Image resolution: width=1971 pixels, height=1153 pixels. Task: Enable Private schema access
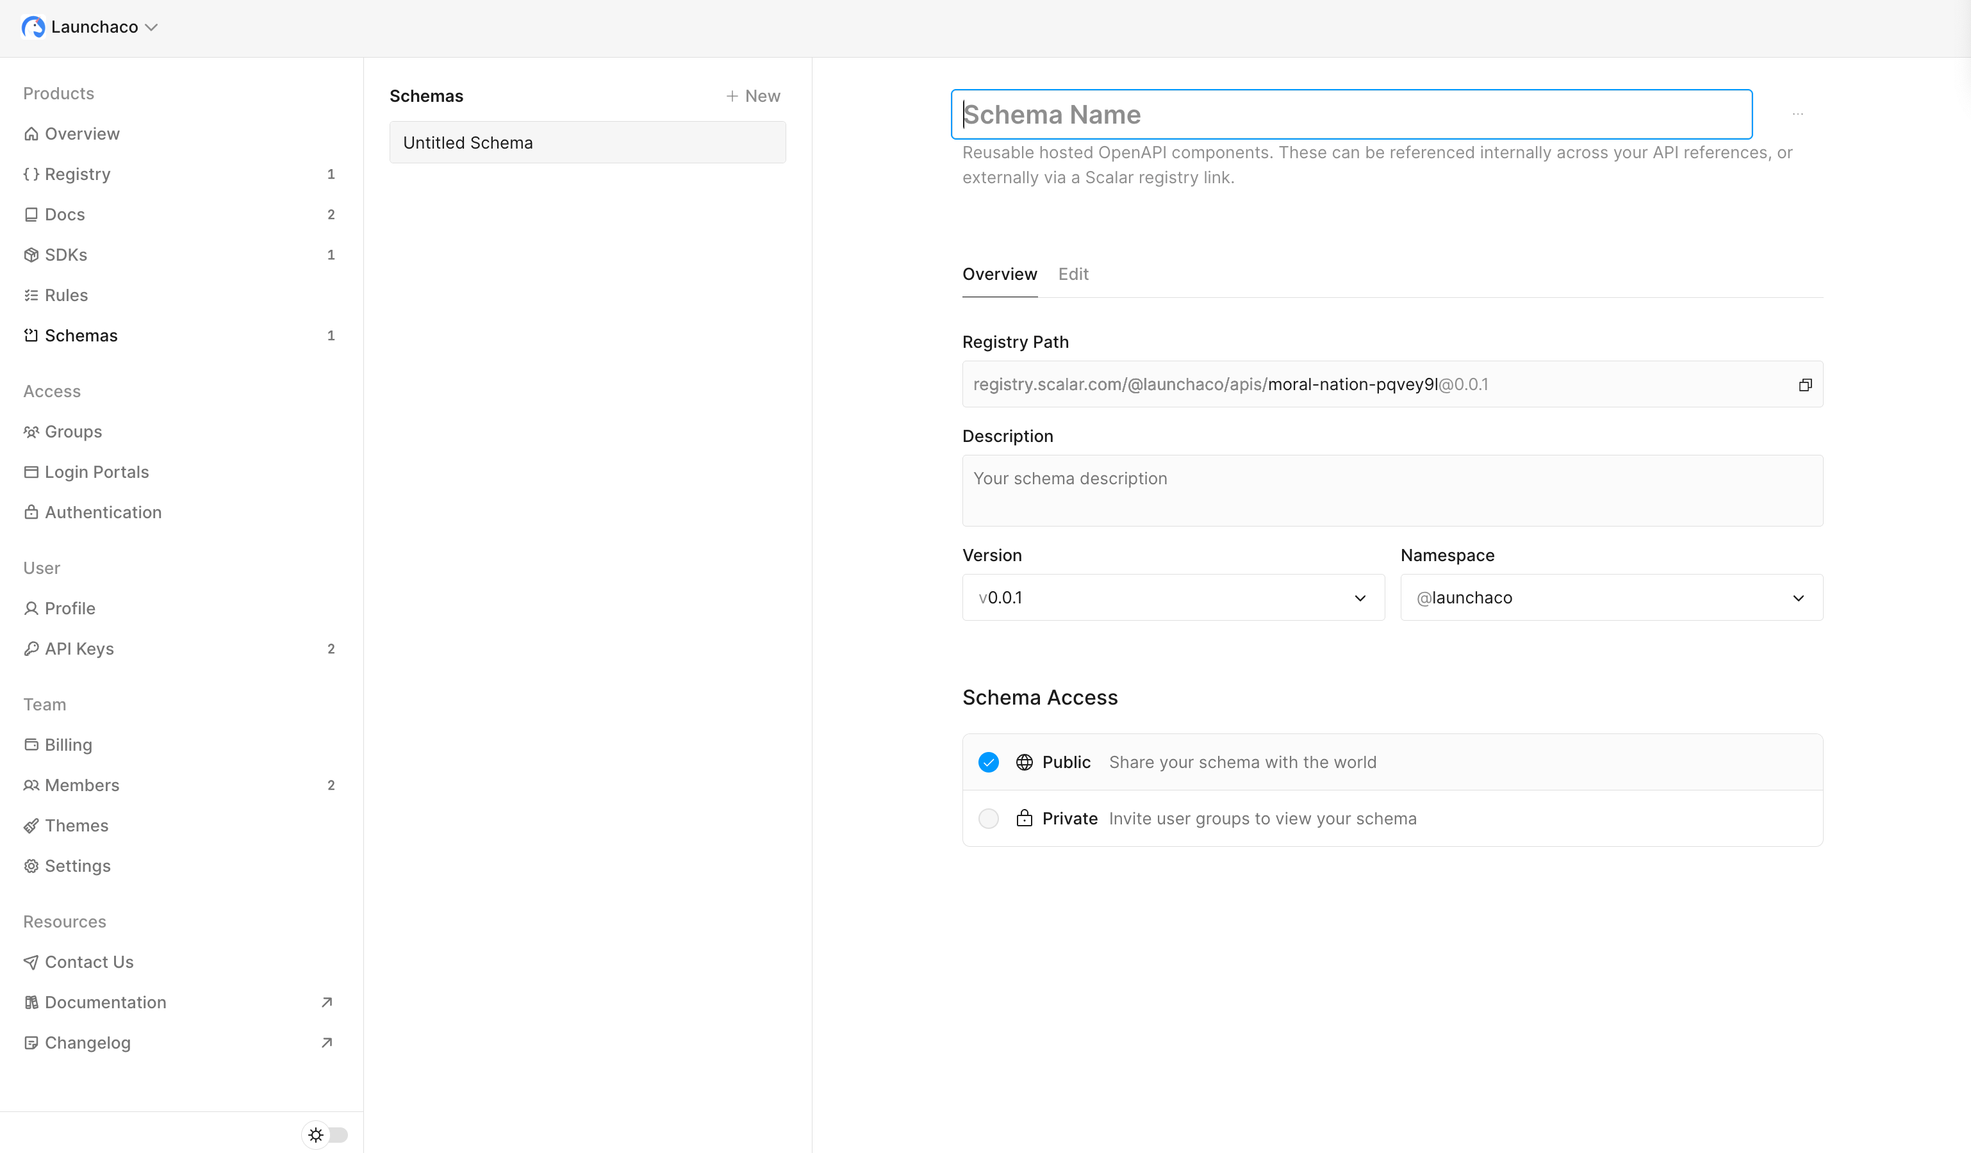click(x=988, y=819)
